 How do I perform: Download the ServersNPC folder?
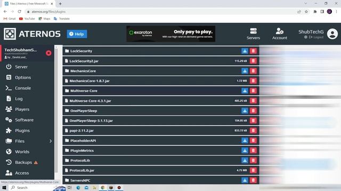pyautogui.click(x=245, y=180)
